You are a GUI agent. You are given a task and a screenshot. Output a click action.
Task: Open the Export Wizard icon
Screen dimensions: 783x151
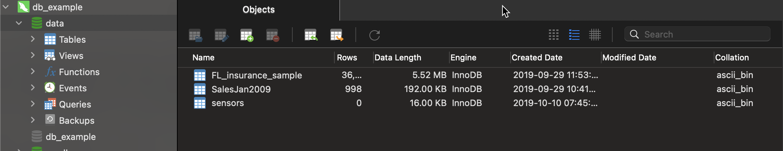click(337, 35)
